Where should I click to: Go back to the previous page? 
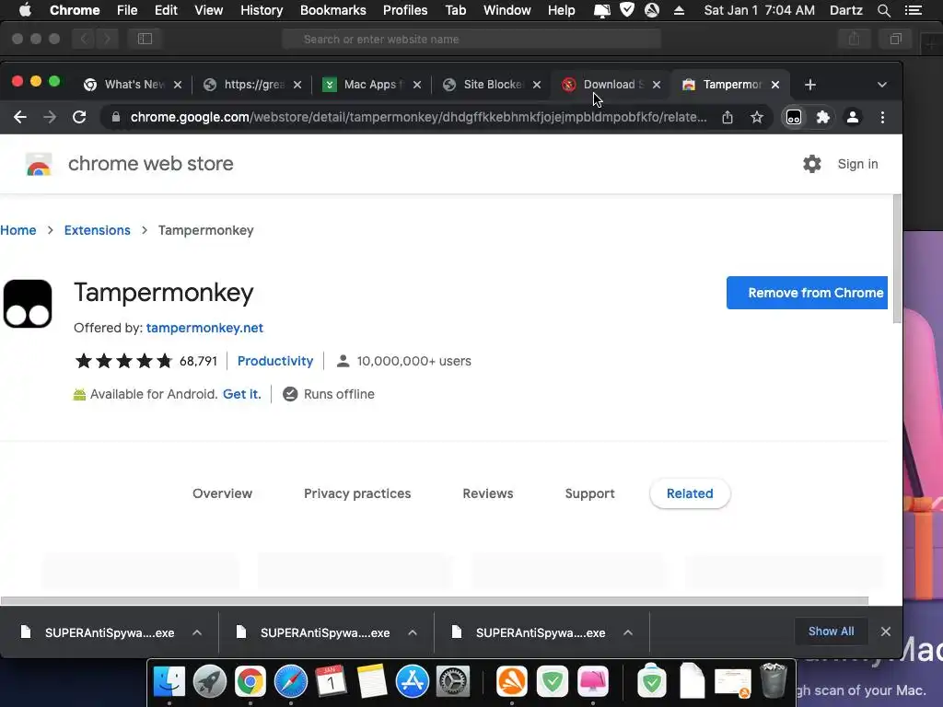[x=20, y=117]
